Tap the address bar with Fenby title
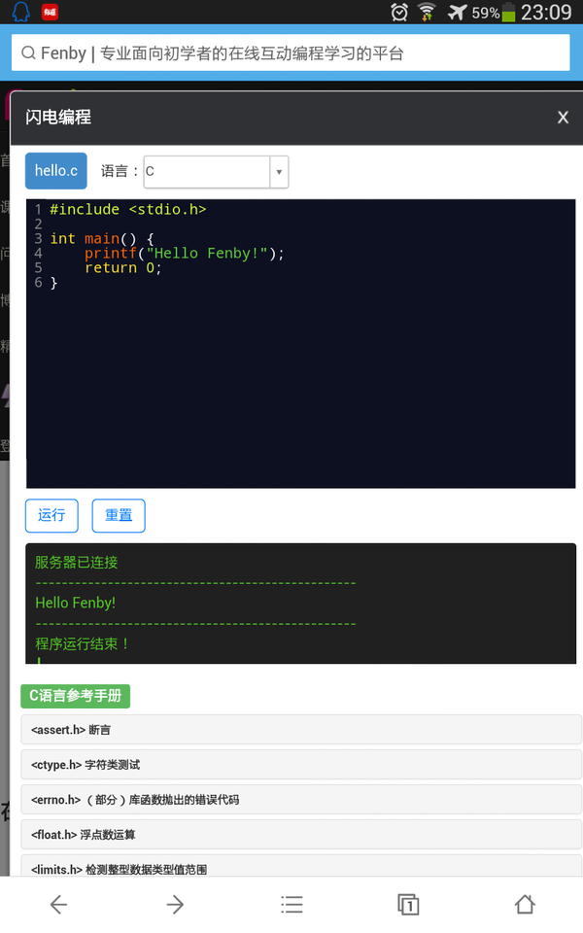Screen dimensions: 583x933 [x=291, y=52]
